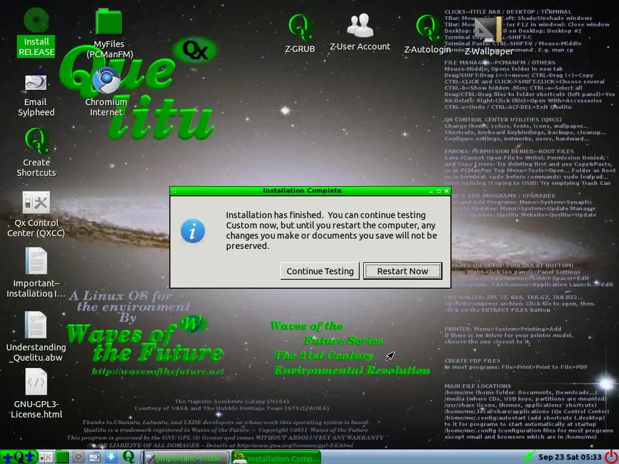Open the Quelitu main menu button in the panel
The image size is (619, 464).
[x=18, y=457]
